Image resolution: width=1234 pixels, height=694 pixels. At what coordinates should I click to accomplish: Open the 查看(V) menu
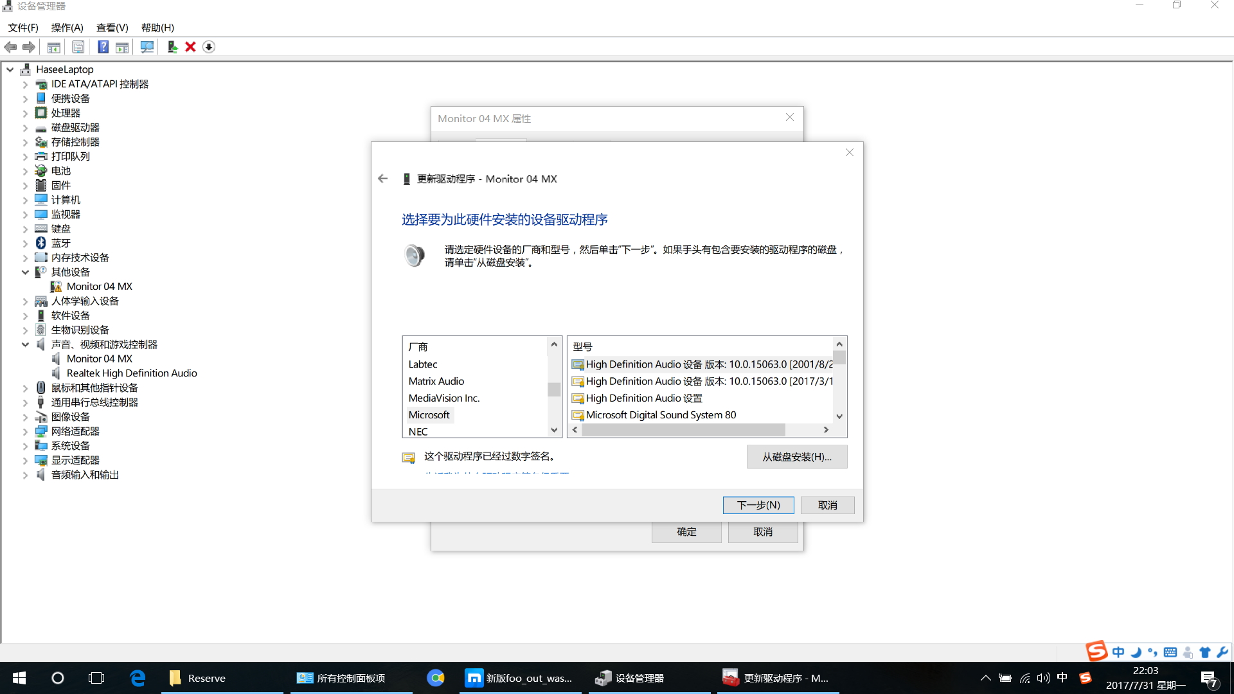click(x=112, y=28)
